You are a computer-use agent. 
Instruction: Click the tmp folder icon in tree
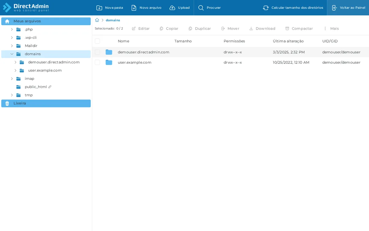[18, 95]
